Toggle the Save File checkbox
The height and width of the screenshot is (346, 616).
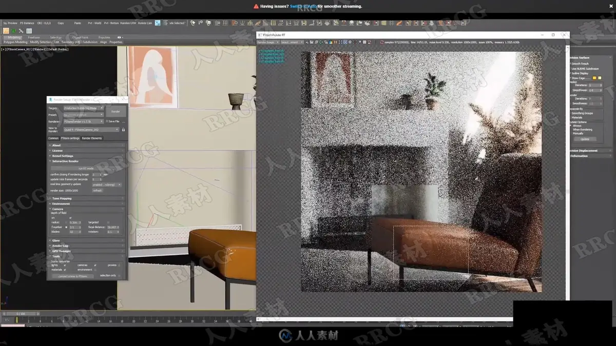point(107,121)
